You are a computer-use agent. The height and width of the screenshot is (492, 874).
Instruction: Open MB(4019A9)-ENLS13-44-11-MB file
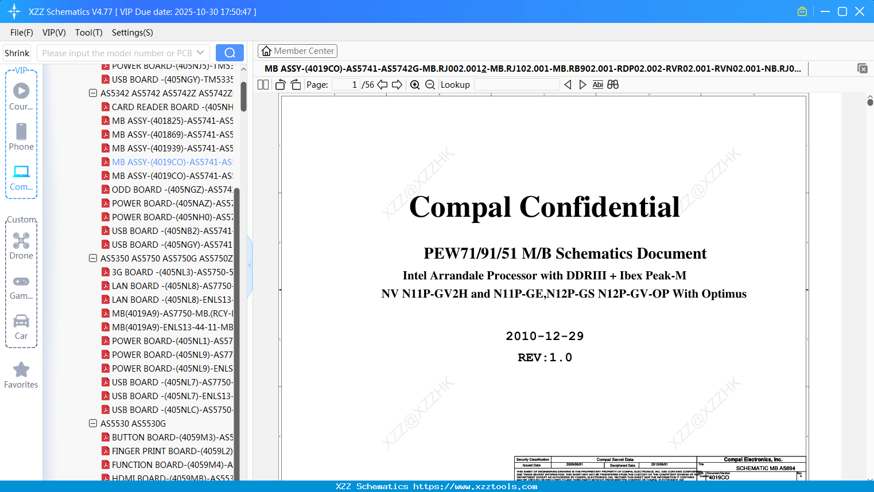tap(168, 327)
